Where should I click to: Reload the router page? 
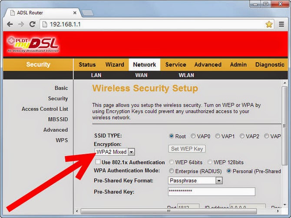point(33,24)
